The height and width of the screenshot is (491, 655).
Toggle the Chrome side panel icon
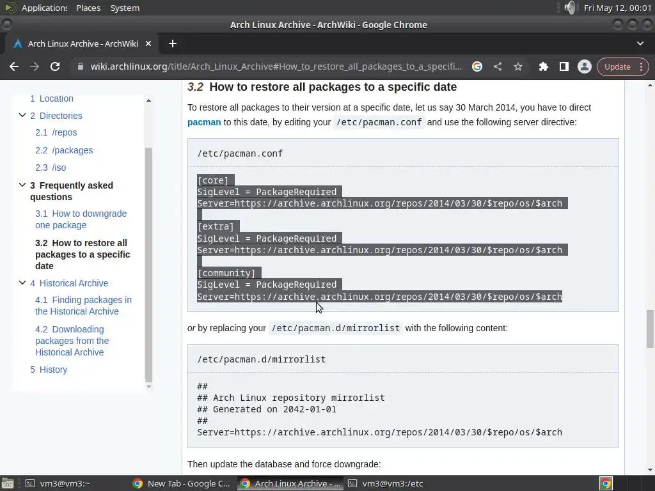(564, 66)
